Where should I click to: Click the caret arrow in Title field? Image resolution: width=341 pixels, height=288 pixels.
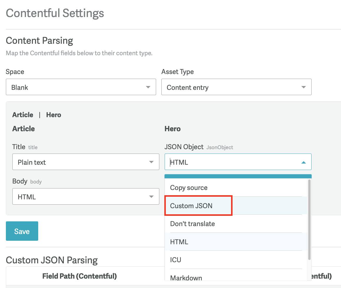tap(151, 162)
